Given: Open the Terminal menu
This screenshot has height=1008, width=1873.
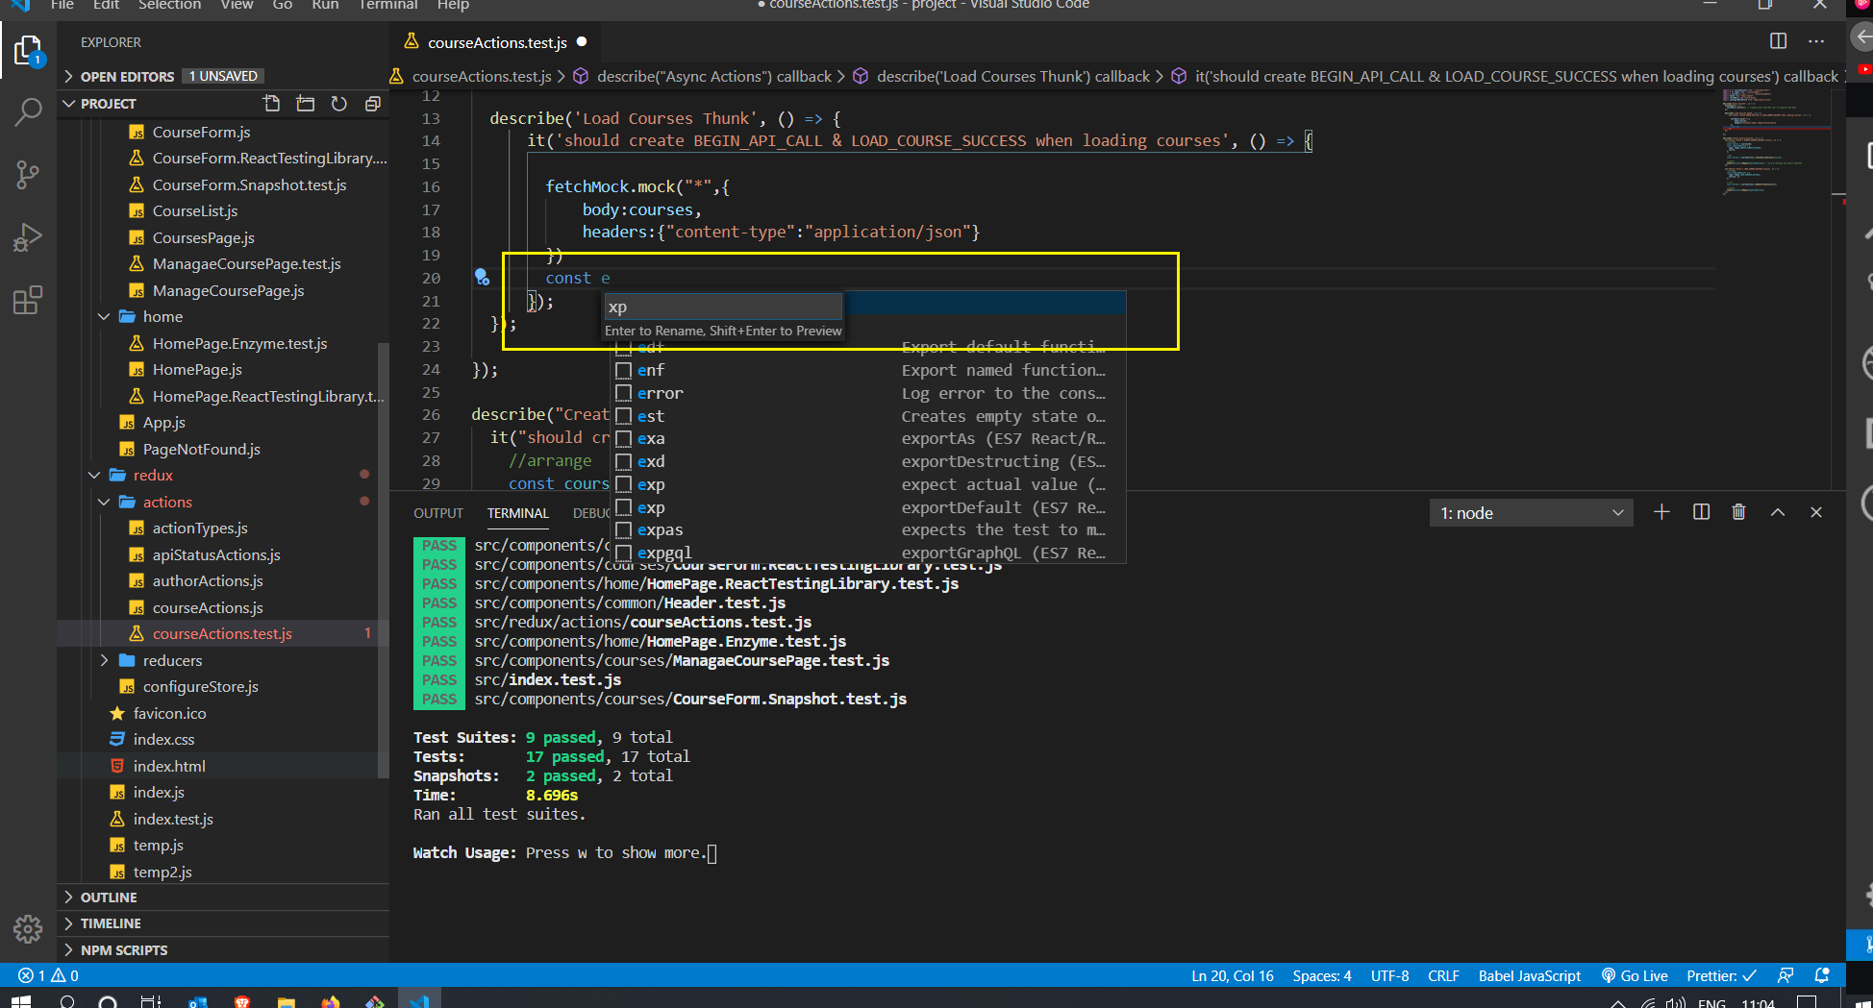Looking at the screenshot, I should tap(387, 5).
